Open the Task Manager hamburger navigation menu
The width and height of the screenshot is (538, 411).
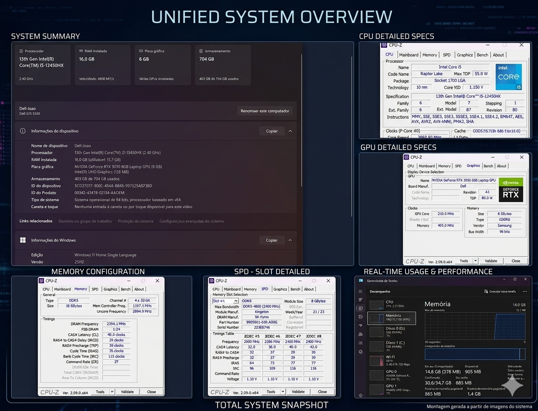tap(360, 291)
